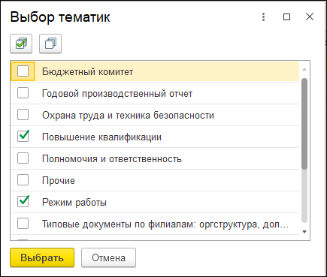The height and width of the screenshot is (277, 327).
Task: Enable Охрана труда и техника безопасности checkbox
Action: coord(23,115)
